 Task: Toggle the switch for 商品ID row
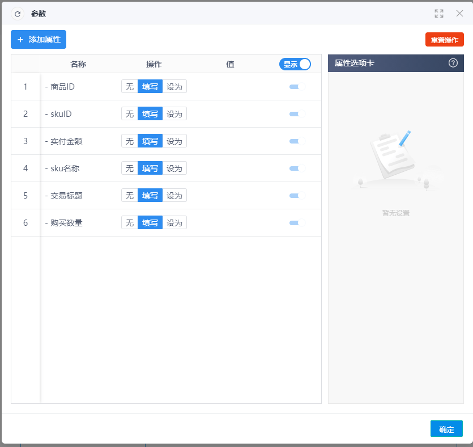point(297,87)
